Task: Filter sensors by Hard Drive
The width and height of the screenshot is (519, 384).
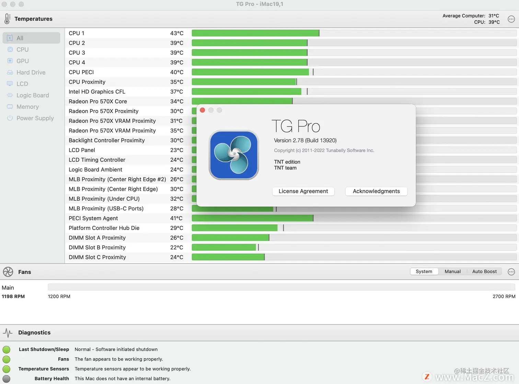Action: pyautogui.click(x=31, y=72)
